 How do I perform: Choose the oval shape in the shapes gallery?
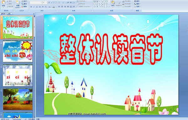(107, 2)
